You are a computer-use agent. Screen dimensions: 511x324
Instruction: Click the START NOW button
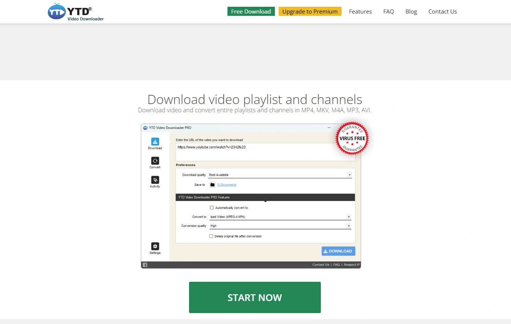(255, 297)
